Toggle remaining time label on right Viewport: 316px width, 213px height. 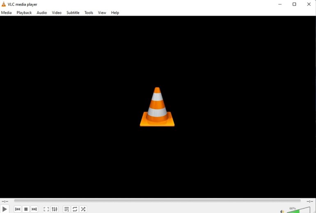(310, 201)
